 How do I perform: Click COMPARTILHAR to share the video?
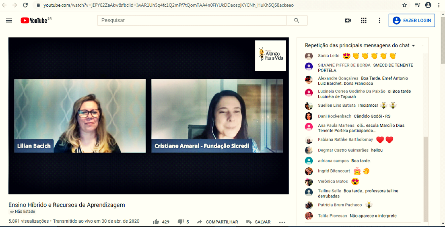(x=218, y=222)
